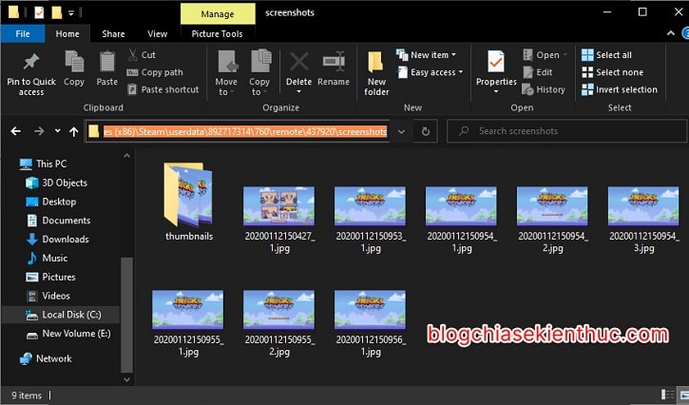Switch to the Home tab

tap(67, 34)
